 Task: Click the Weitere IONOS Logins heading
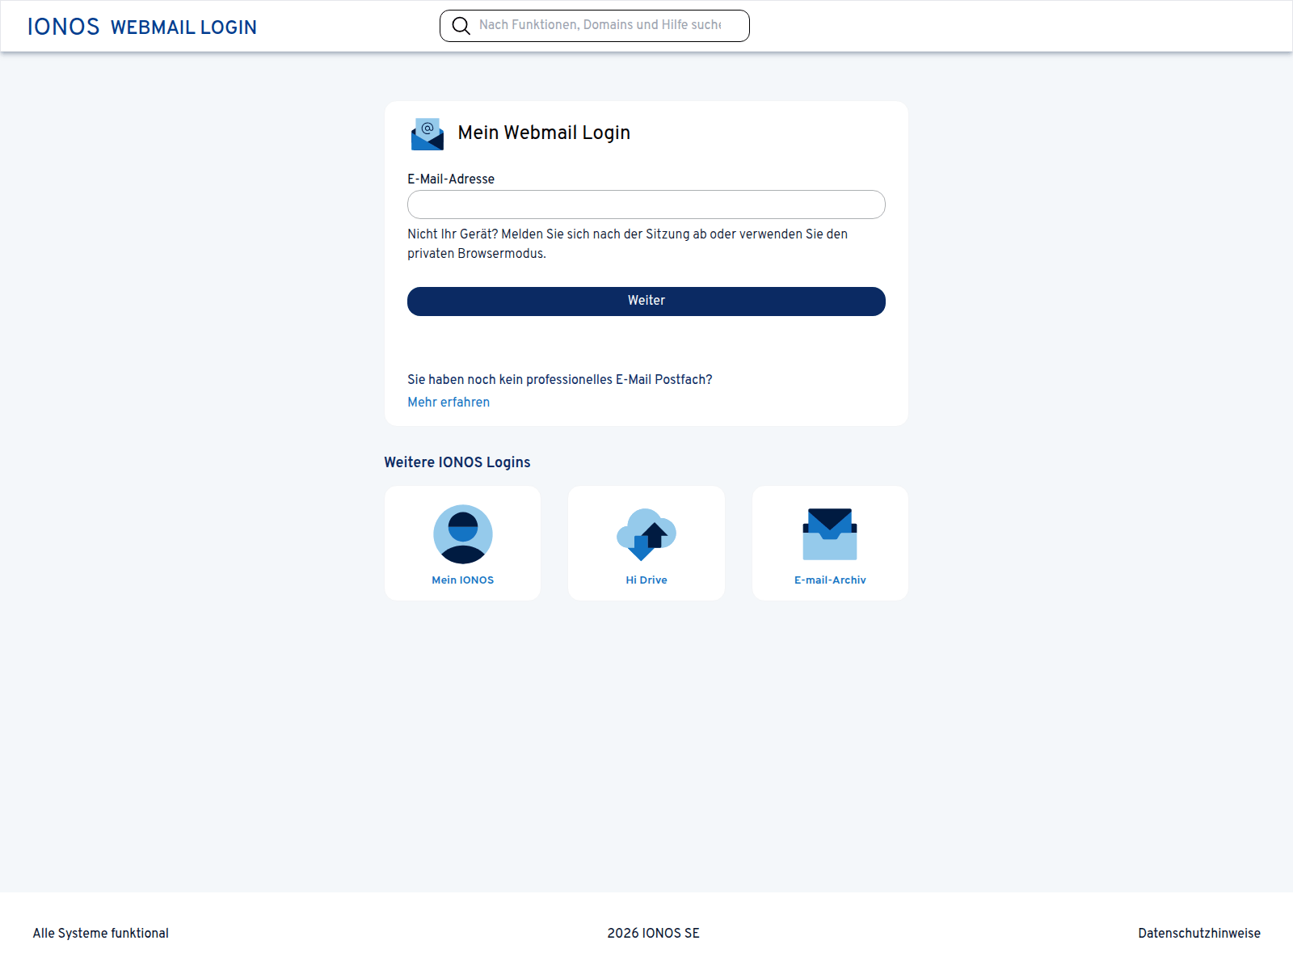pyautogui.click(x=457, y=462)
